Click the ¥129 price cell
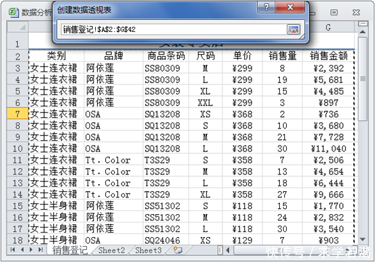Image resolution: width=375 pixels, height=262 pixels. click(x=242, y=240)
